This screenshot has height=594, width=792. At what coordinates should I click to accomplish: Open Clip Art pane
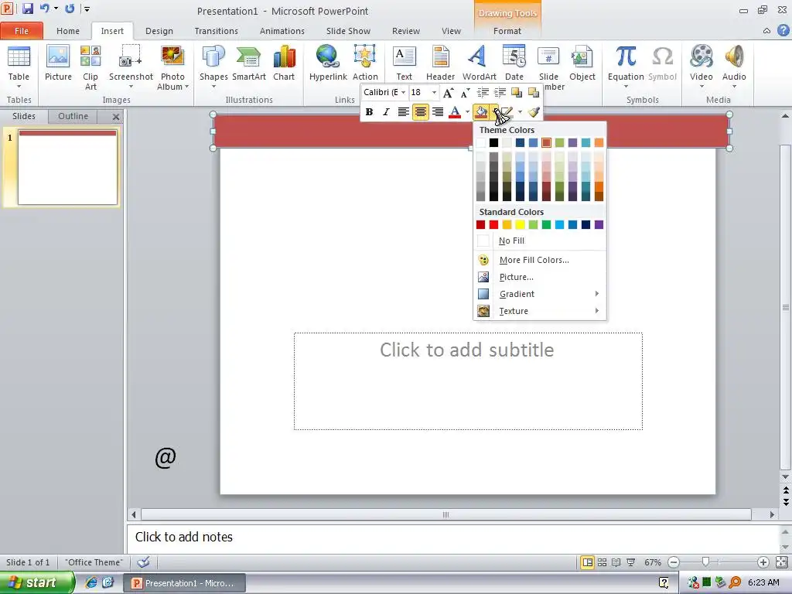(90, 68)
